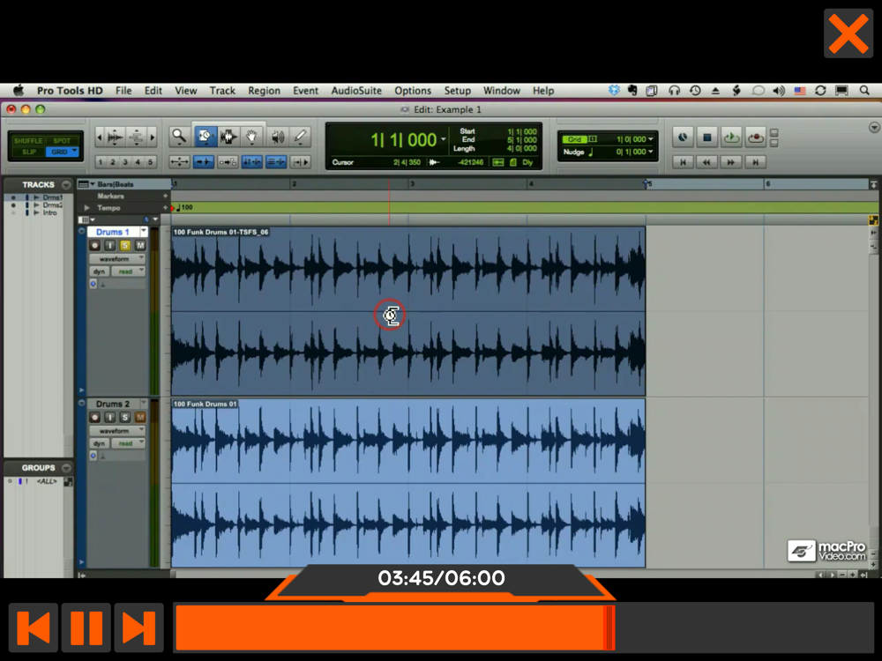
Task: Open Drums 1 track view waveform selector
Action: 117,259
